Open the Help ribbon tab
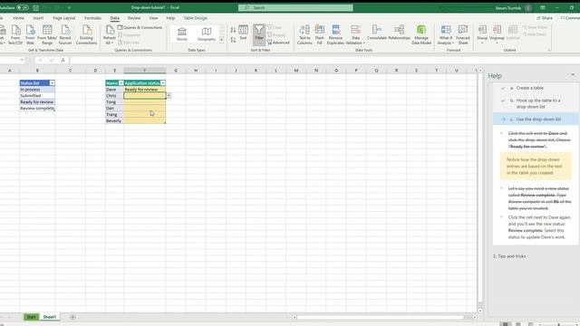580x326 pixels. pos(170,18)
